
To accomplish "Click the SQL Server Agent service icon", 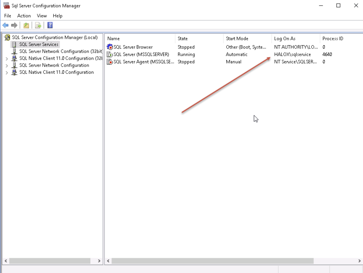I will coord(110,62).
